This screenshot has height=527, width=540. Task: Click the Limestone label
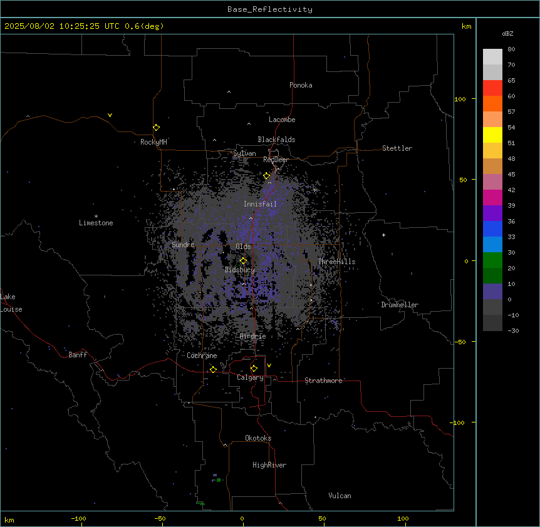coord(96,223)
